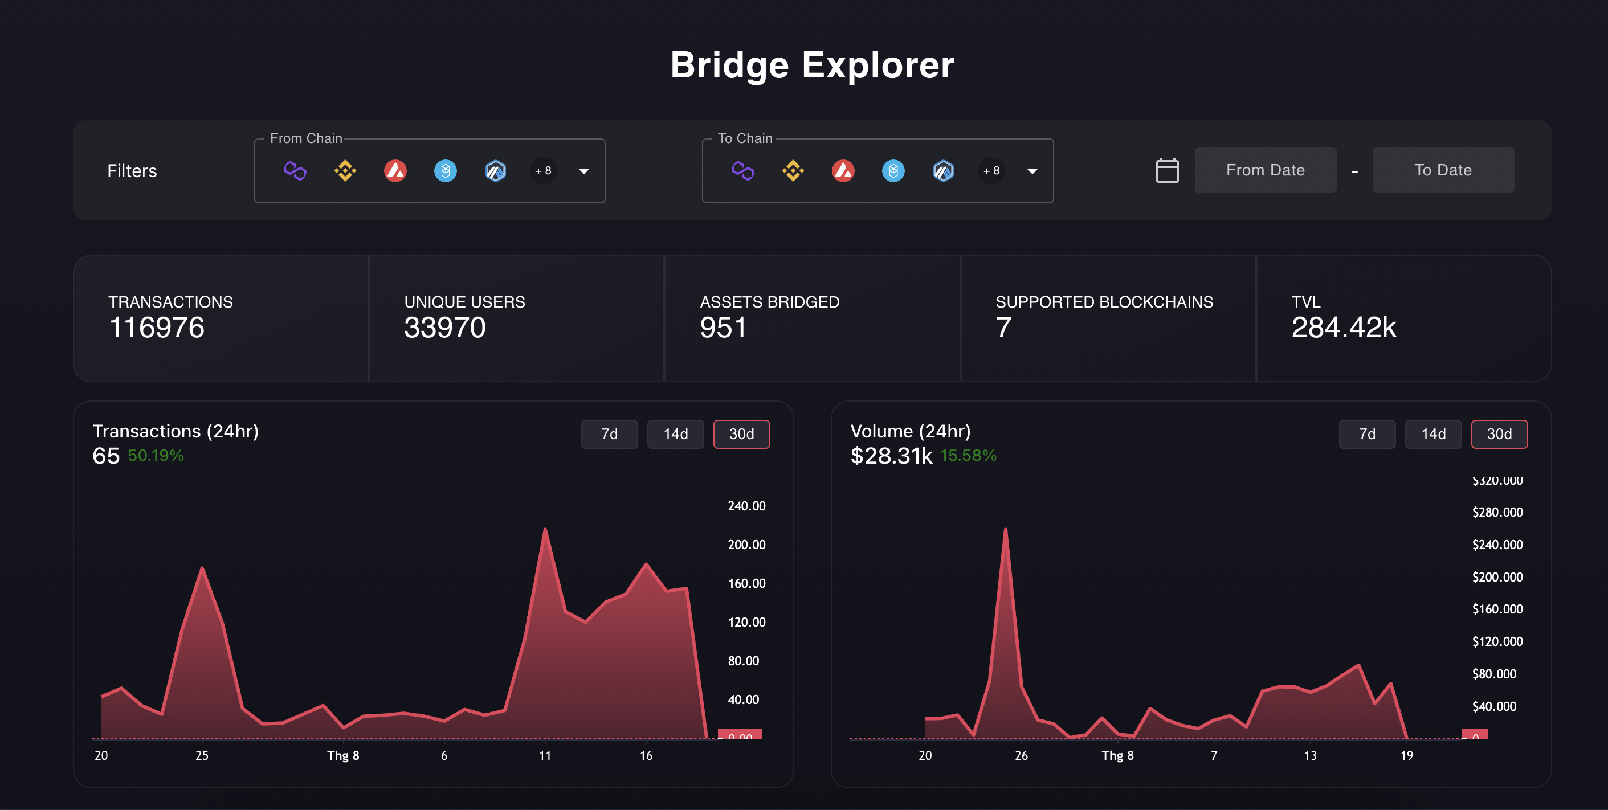The image size is (1608, 810).
Task: Click the 50.19% change percentage
Action: [156, 456]
